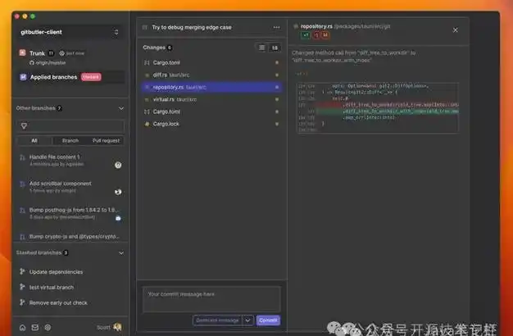Click the Generate message button

pyautogui.click(x=217, y=320)
